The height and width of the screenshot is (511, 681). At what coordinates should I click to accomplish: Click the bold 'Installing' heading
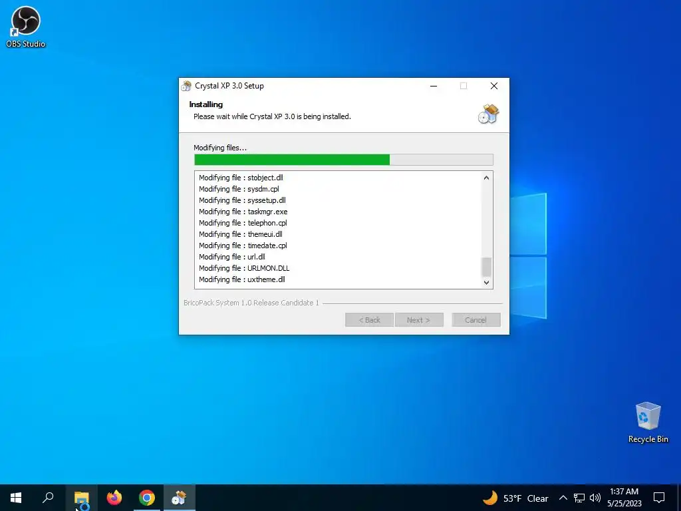(206, 104)
